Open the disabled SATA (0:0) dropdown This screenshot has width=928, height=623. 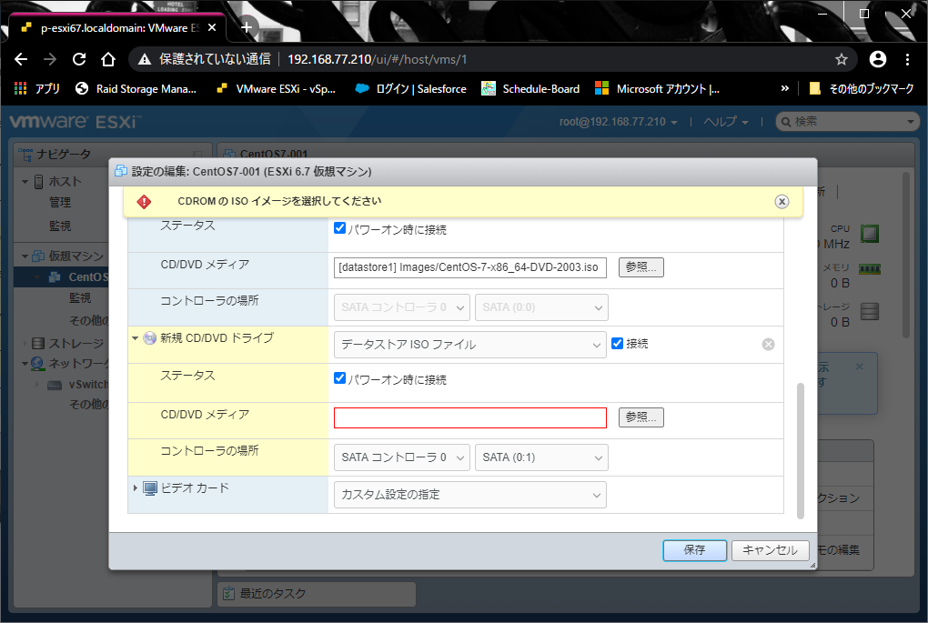[541, 307]
